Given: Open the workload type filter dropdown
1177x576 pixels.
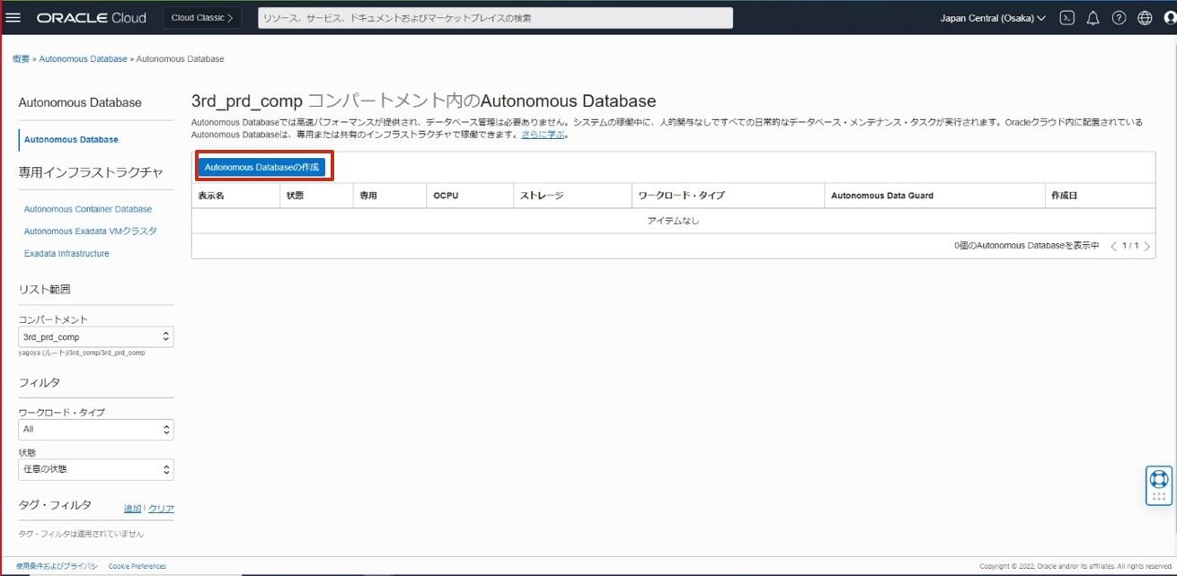Looking at the screenshot, I should [x=95, y=429].
